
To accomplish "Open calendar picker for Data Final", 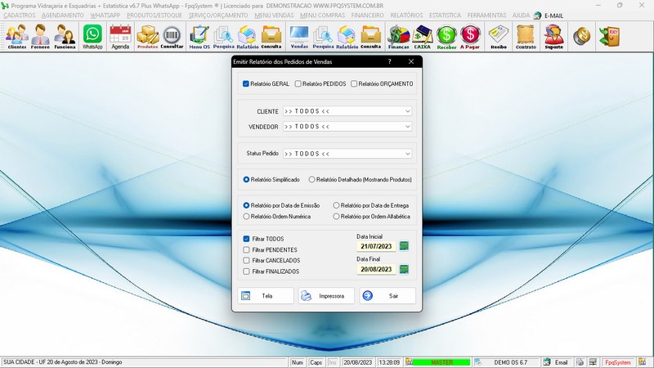I will pyautogui.click(x=404, y=269).
